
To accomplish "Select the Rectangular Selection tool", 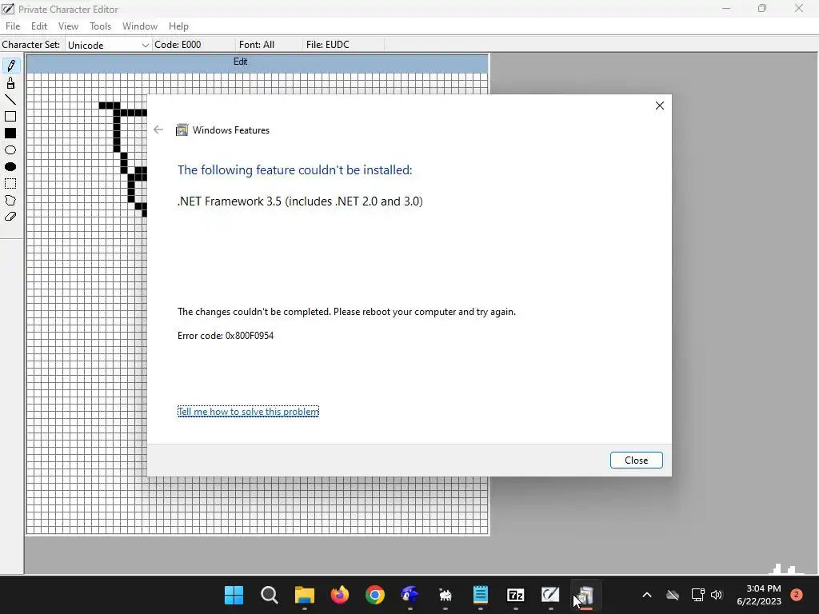I will (x=11, y=183).
